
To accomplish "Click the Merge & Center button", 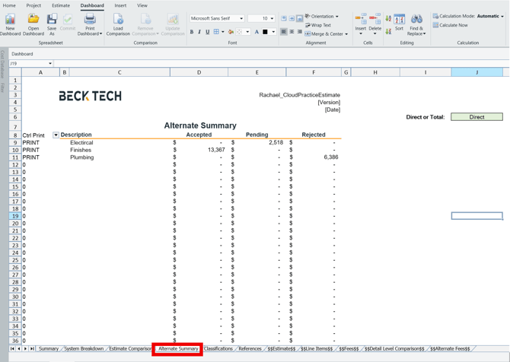I will pos(326,34).
